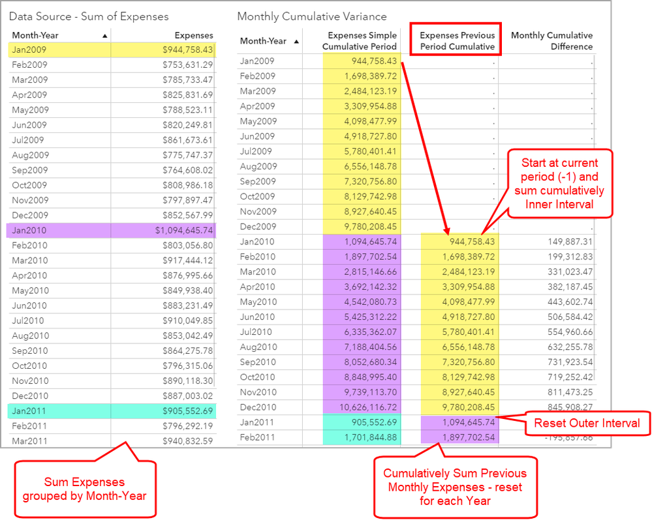652x520 pixels.
Task: Click cumulative value 7,188,404.56 for Aug2010
Action: (x=370, y=347)
